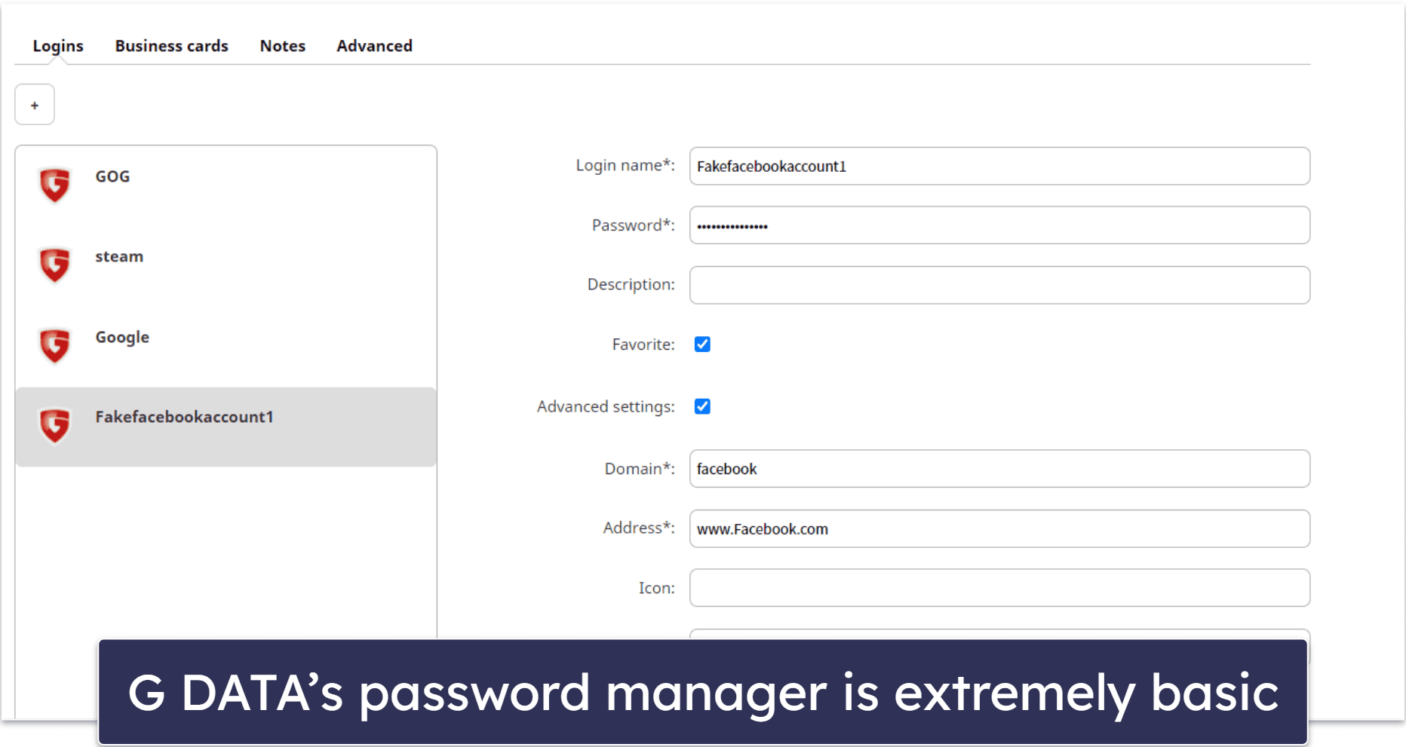Open the Business cards tab
Image resolution: width=1406 pixels, height=747 pixels.
click(171, 46)
